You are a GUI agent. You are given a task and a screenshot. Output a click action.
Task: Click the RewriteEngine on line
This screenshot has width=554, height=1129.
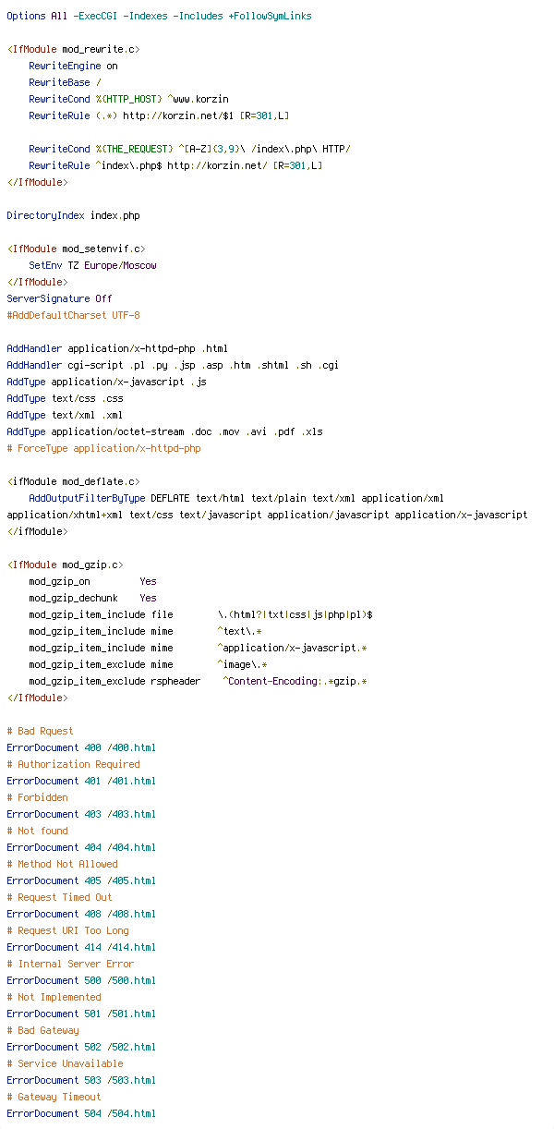click(x=73, y=66)
